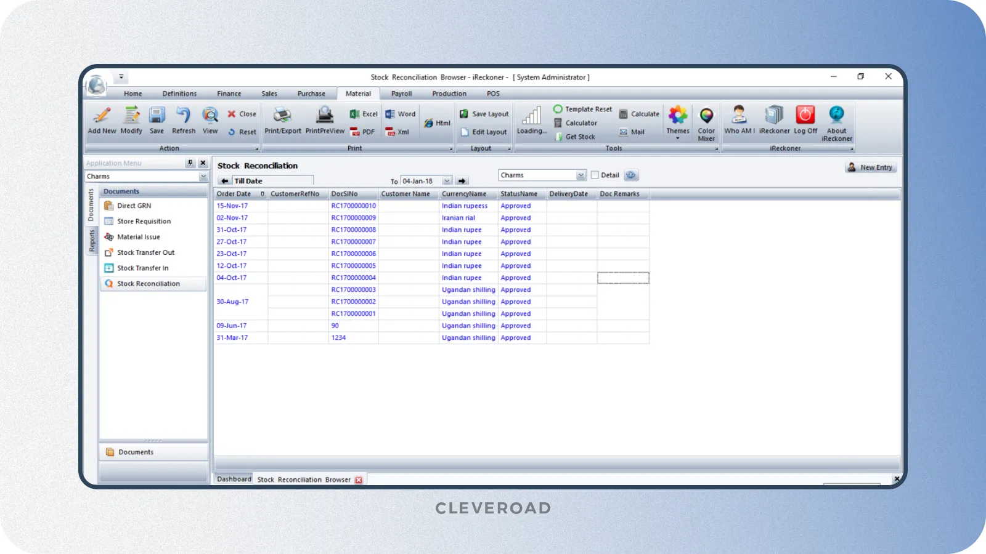Image resolution: width=986 pixels, height=554 pixels.
Task: Click Save Layout in the Layout group
Action: (484, 113)
